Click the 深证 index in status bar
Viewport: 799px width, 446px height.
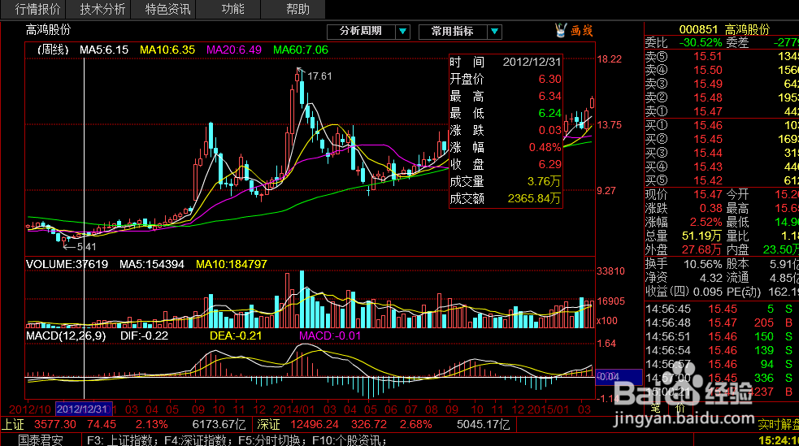(268, 424)
